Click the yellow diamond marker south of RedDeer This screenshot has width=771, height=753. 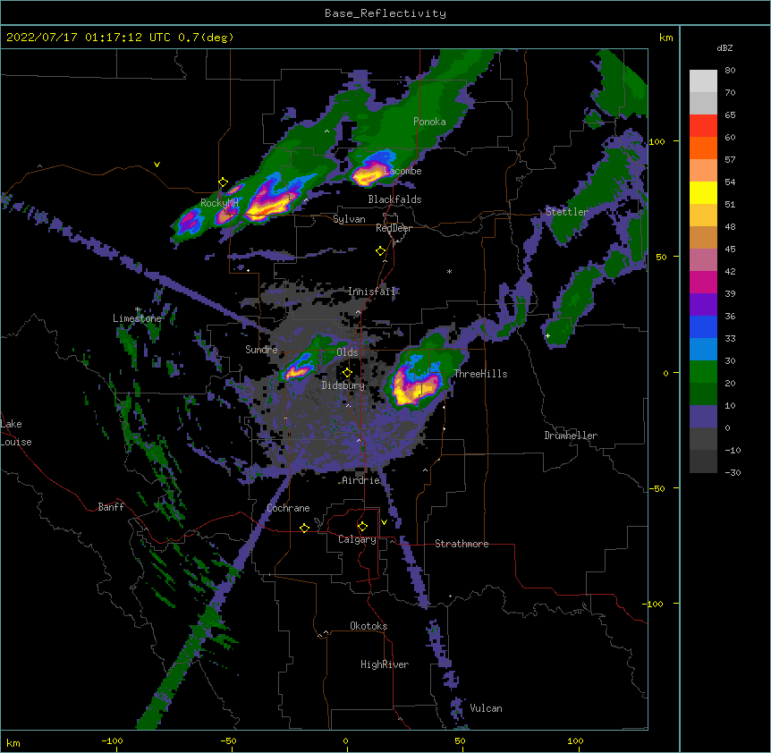click(381, 251)
